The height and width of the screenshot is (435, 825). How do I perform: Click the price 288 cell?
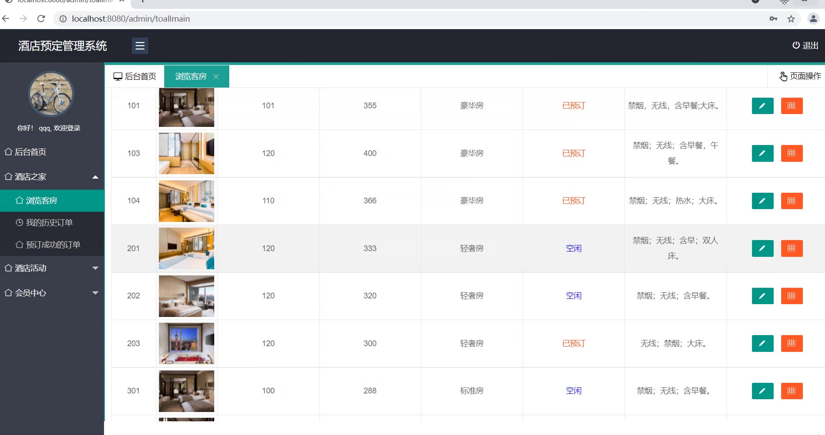click(x=370, y=391)
